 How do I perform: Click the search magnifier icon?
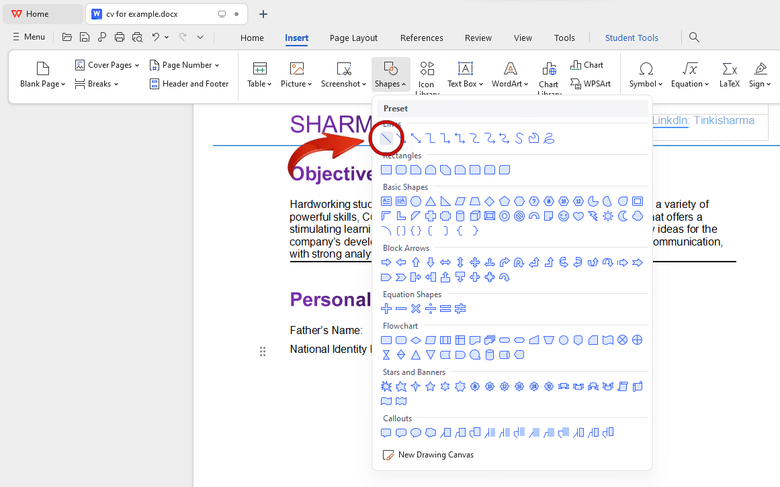tap(695, 38)
